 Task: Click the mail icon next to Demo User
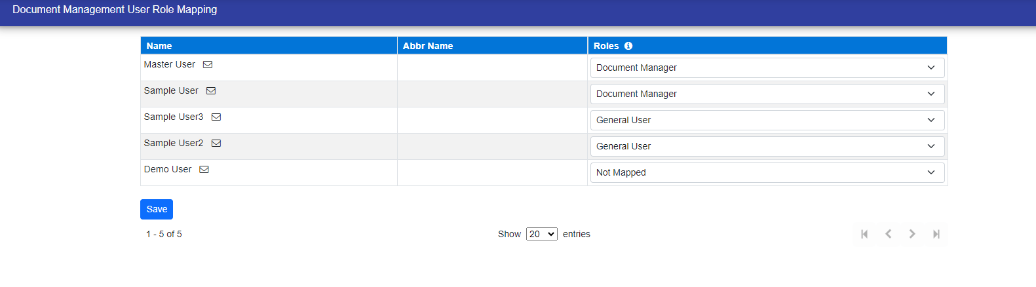[204, 170]
